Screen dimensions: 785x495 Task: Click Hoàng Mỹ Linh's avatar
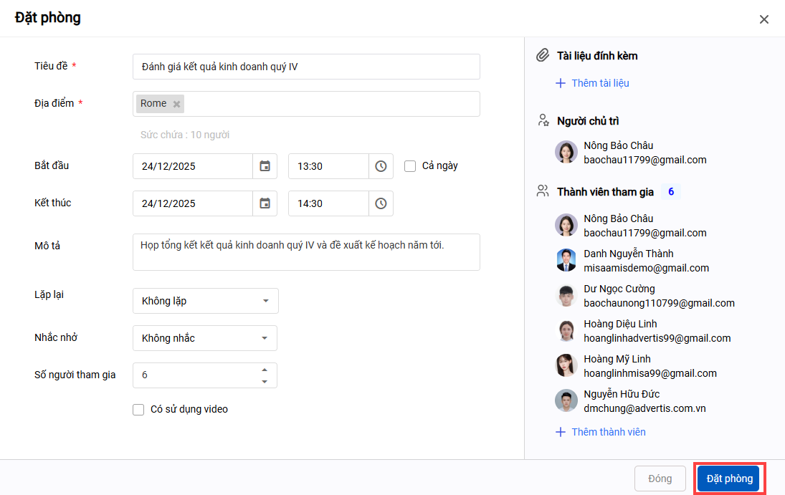pyautogui.click(x=566, y=365)
